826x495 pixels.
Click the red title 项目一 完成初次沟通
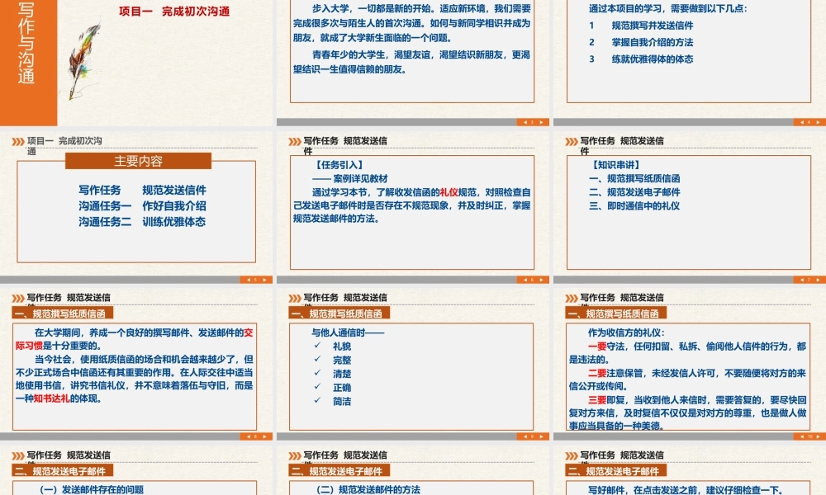click(x=174, y=11)
